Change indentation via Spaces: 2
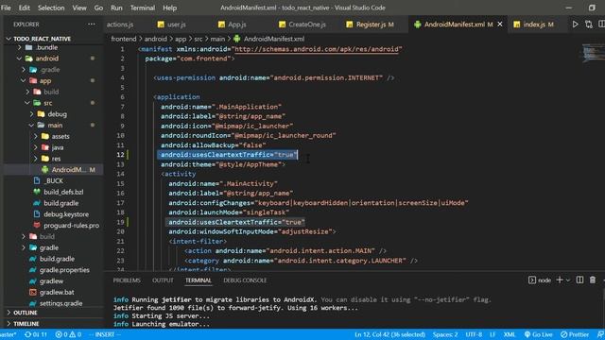Screen dimensions: 605x340 (445, 334)
